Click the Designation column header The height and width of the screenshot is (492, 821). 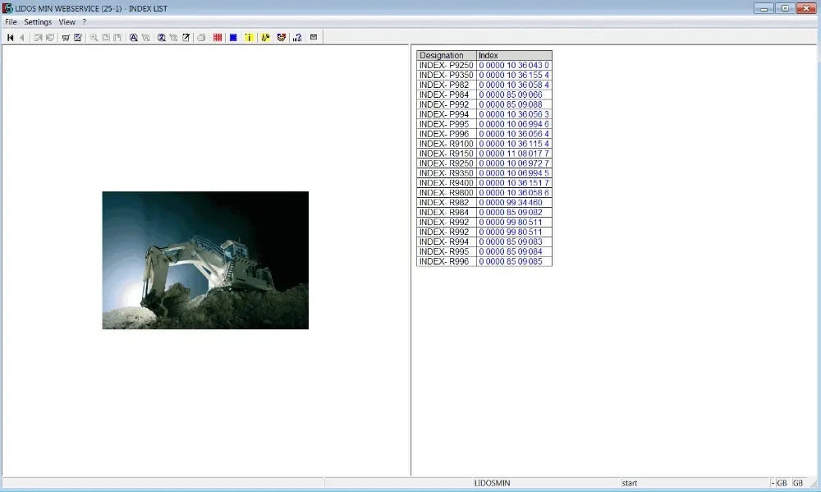click(446, 55)
